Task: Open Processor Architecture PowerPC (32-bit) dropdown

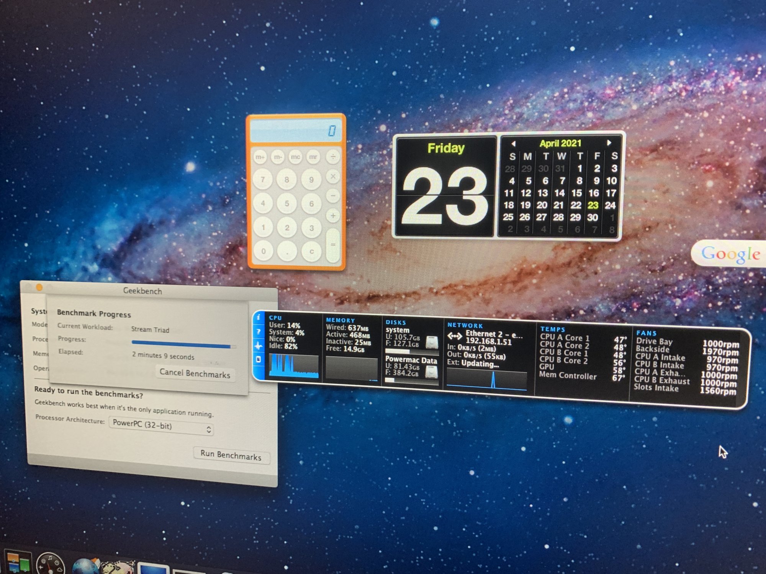Action: click(x=161, y=425)
